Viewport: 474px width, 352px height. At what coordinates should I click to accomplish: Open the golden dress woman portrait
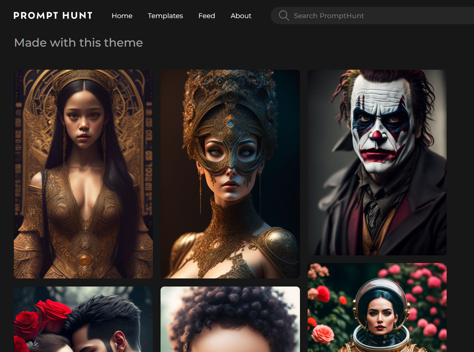pyautogui.click(x=83, y=174)
